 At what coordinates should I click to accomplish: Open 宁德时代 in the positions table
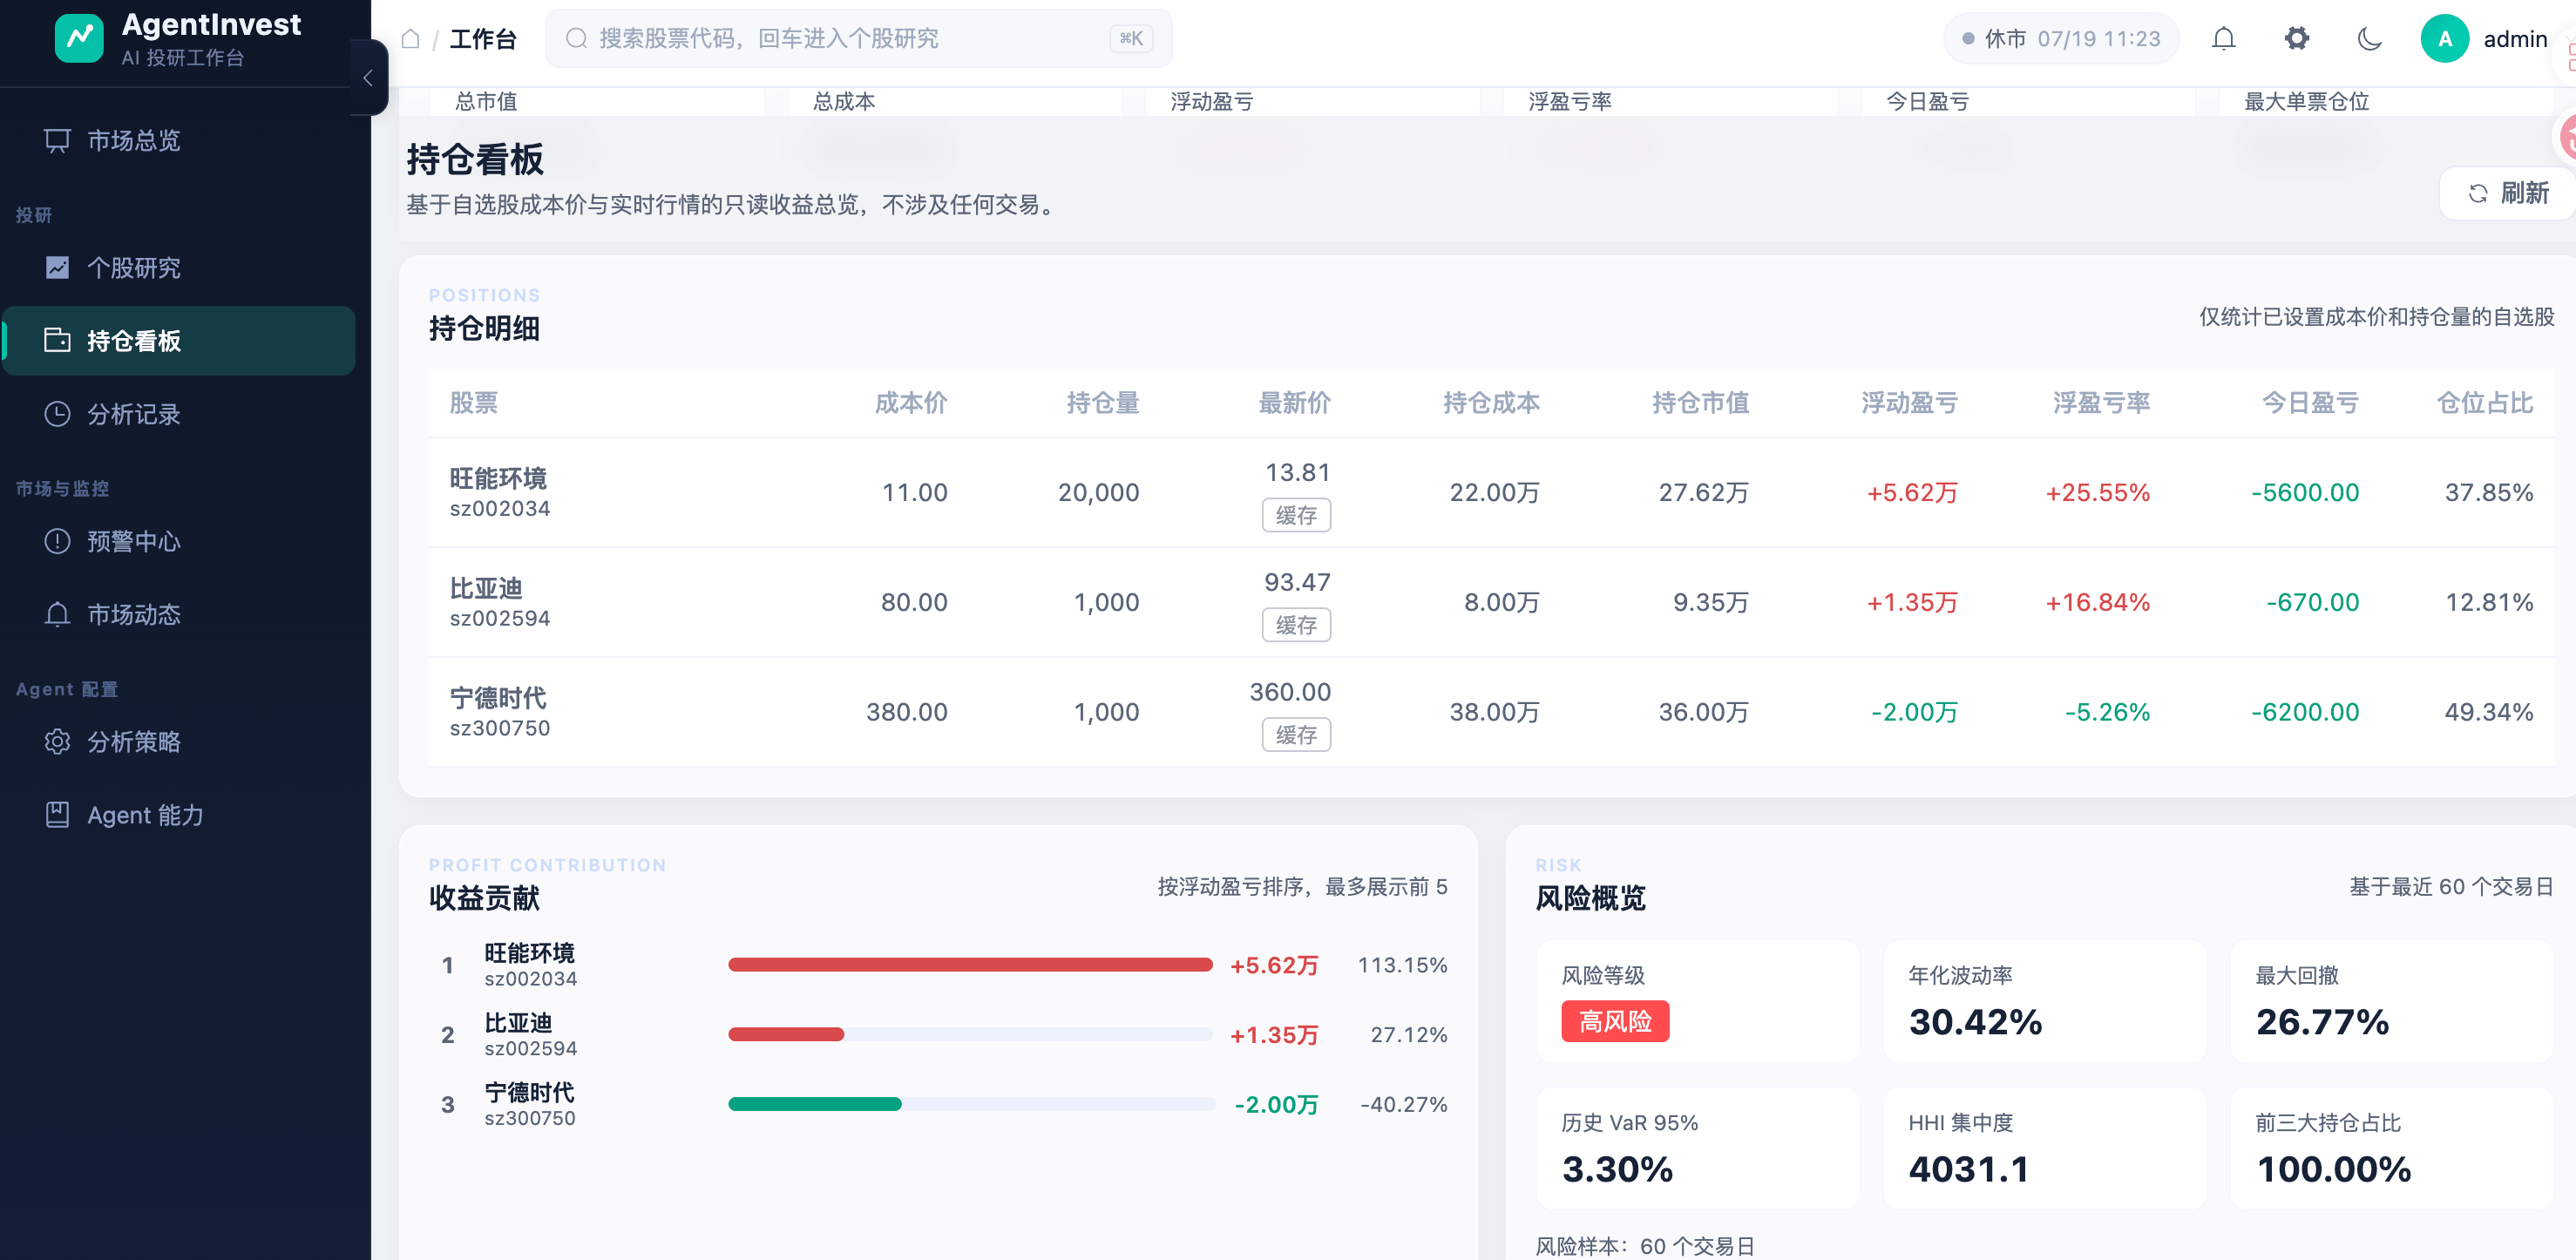click(x=498, y=699)
